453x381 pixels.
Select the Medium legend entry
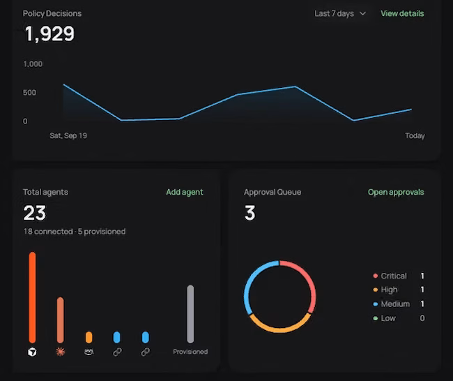coord(399,304)
